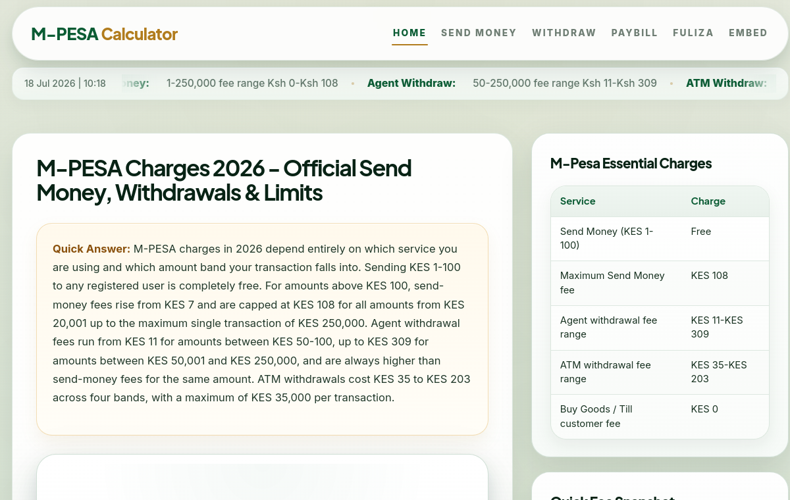Screen dimensions: 790x500
Task: Click the 'Agent Withdraw:' ticker label
Action: click(x=411, y=84)
